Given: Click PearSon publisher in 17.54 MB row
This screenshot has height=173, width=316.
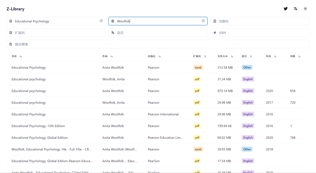Looking at the screenshot, I should (154, 161).
